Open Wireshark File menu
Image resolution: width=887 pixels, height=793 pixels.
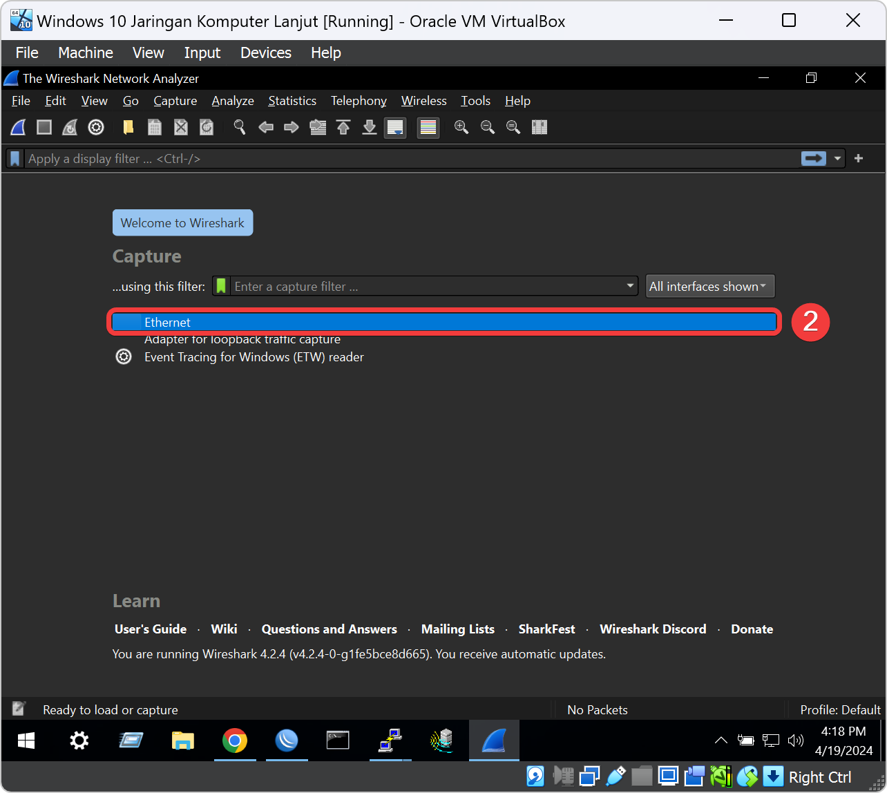[21, 101]
